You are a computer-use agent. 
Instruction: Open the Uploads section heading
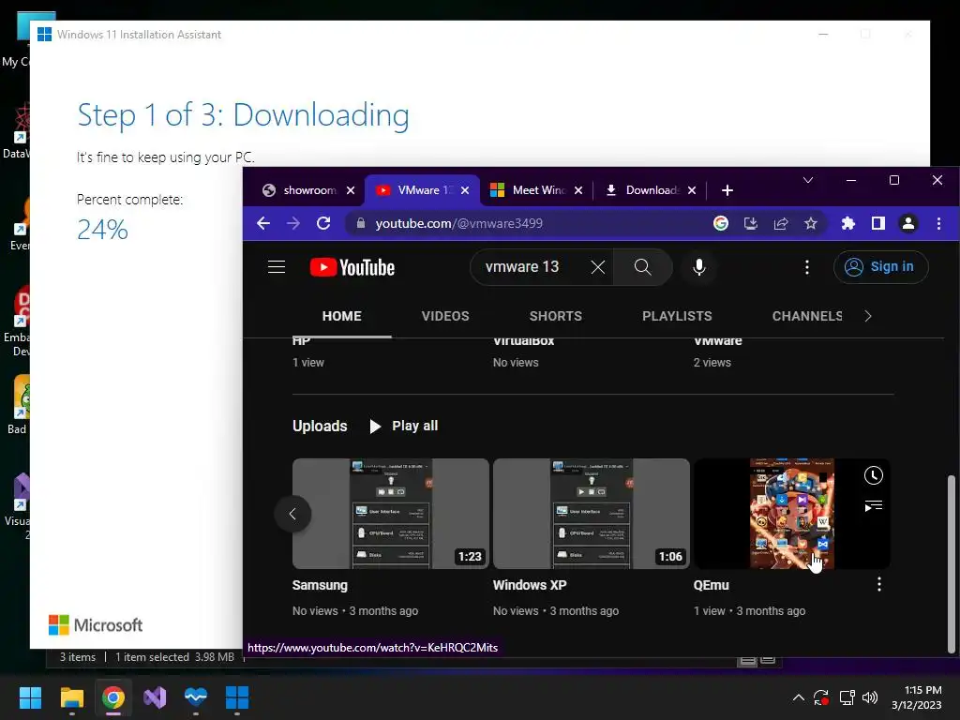(x=320, y=427)
